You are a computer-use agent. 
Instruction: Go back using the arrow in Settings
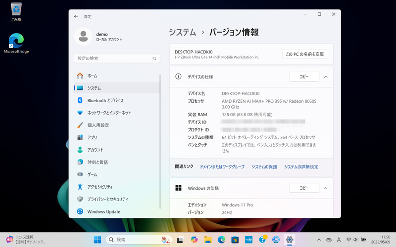tap(76, 17)
